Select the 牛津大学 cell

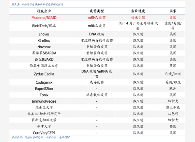(x=44, y=127)
